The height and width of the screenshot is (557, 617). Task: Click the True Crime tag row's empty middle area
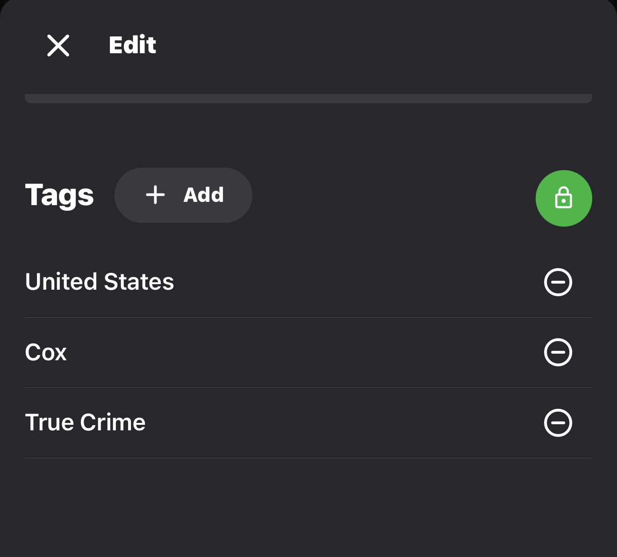coord(341,423)
